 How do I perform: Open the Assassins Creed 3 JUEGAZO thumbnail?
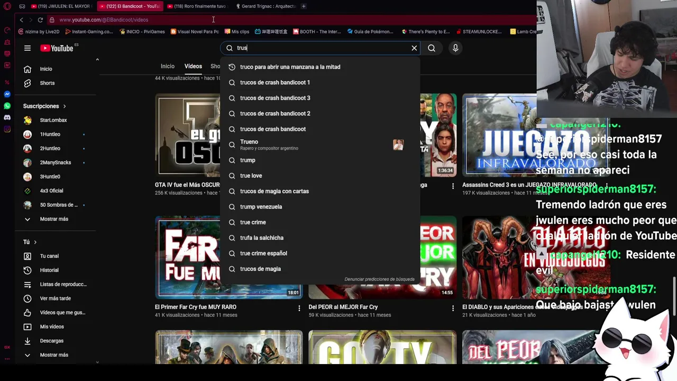coord(536,135)
